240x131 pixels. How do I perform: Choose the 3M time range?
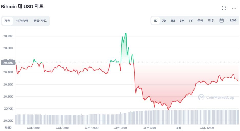pos(182,21)
